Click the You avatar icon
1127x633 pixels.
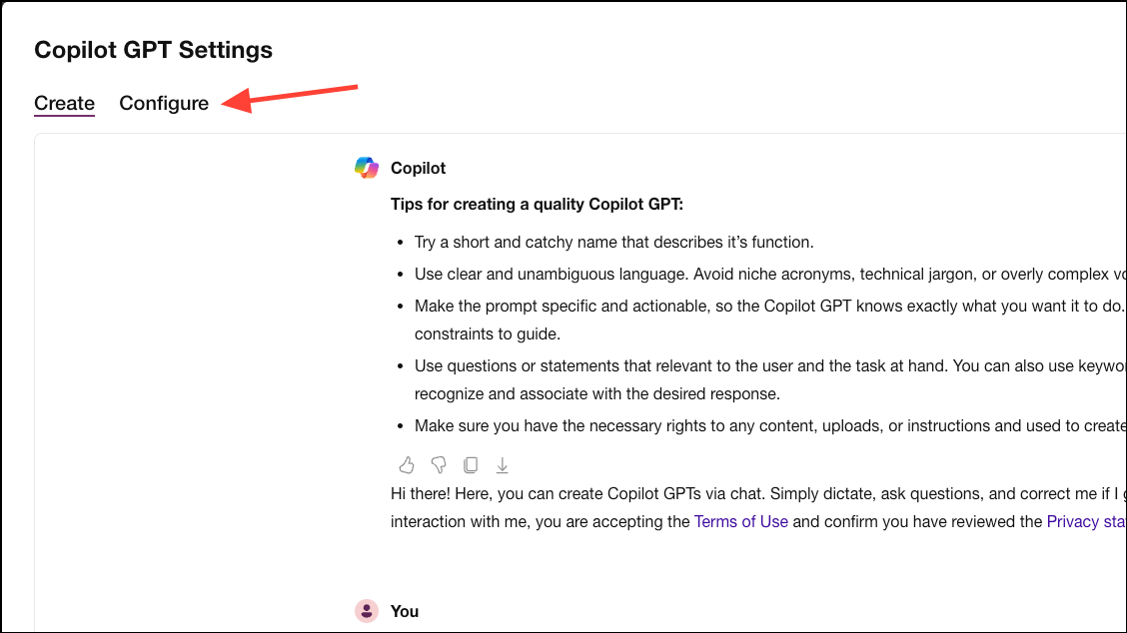coord(366,610)
